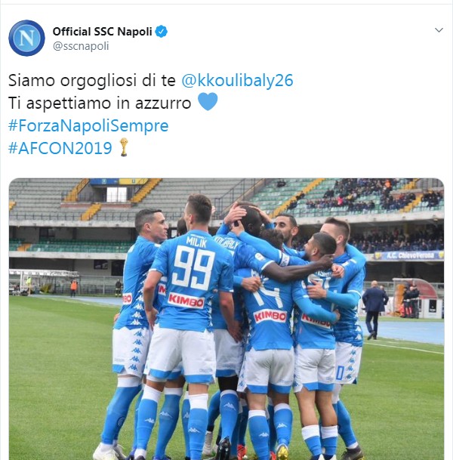Expand the tweet options chevron menu
The width and height of the screenshot is (453, 460).
coord(439,30)
